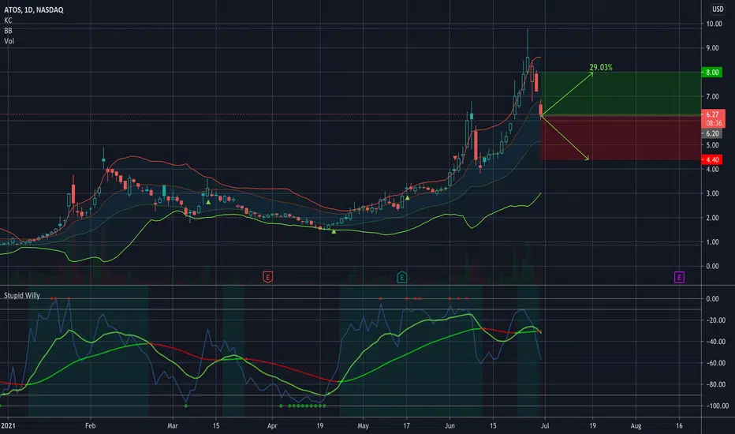Click the 29.03% profit target label

tap(600, 68)
